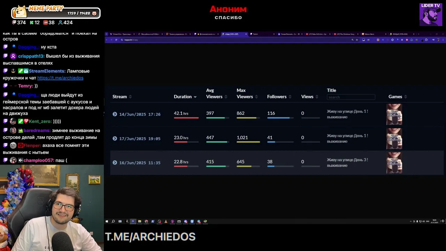The width and height of the screenshot is (446, 251).
Task: Sort by Games column arrows
Action: (x=406, y=97)
